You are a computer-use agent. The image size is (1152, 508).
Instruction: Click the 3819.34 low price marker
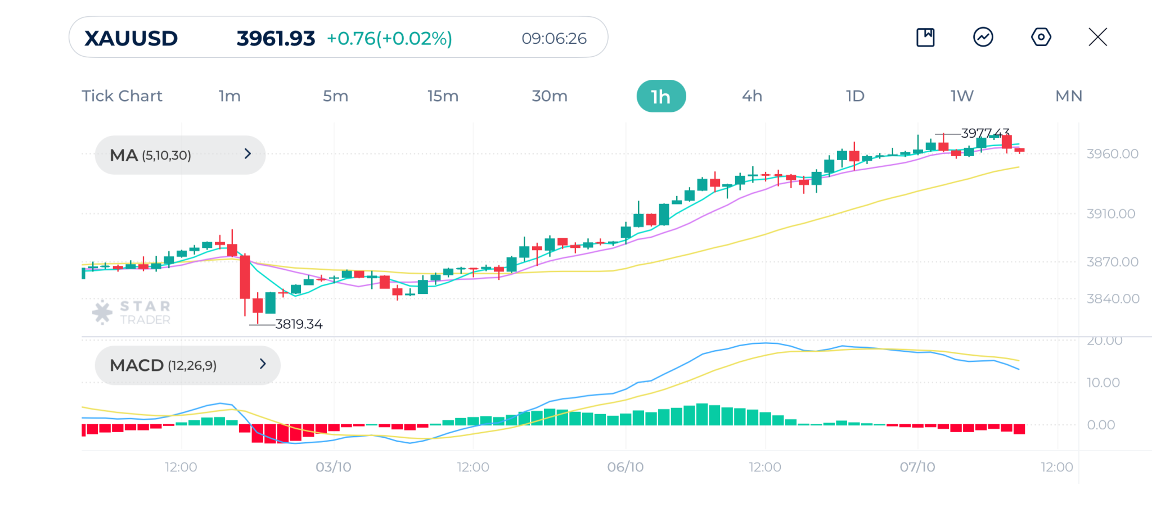click(x=299, y=324)
